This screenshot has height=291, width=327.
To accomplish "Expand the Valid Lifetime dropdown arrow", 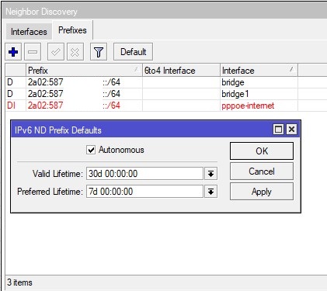I will (x=210, y=174).
